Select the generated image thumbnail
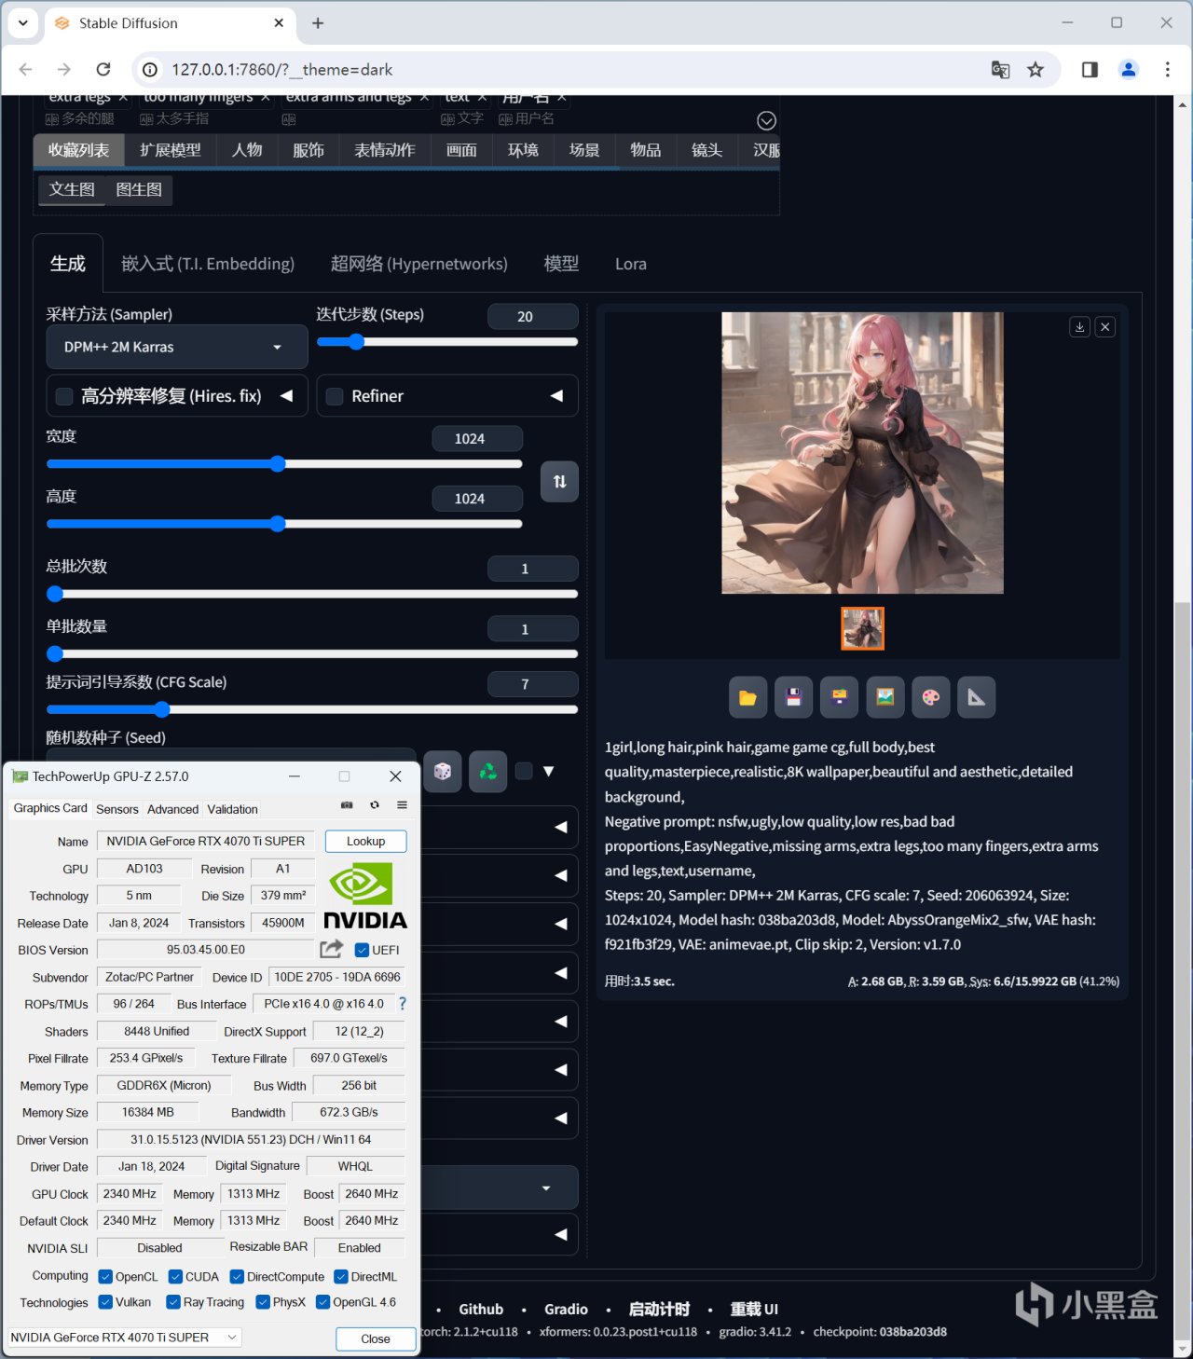 click(863, 629)
